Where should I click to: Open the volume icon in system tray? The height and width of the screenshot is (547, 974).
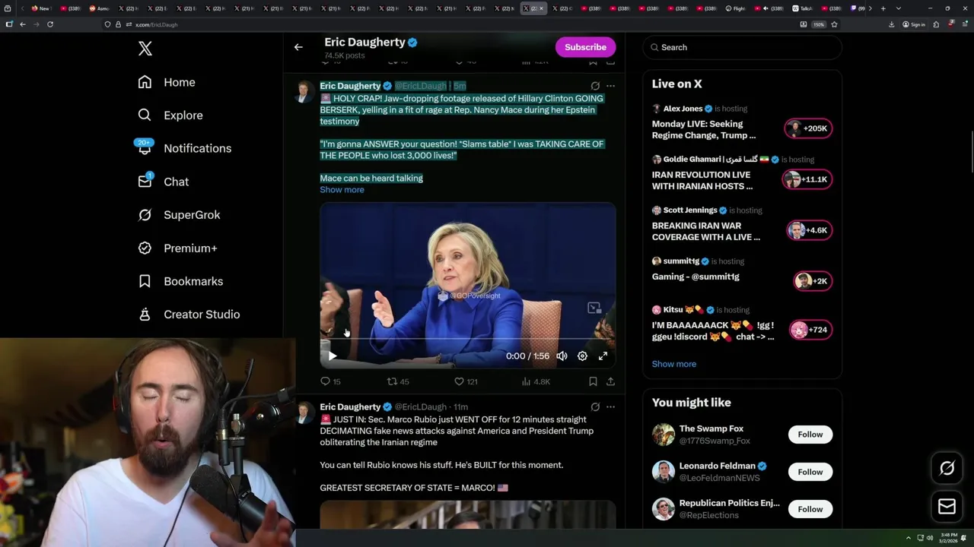(x=930, y=538)
